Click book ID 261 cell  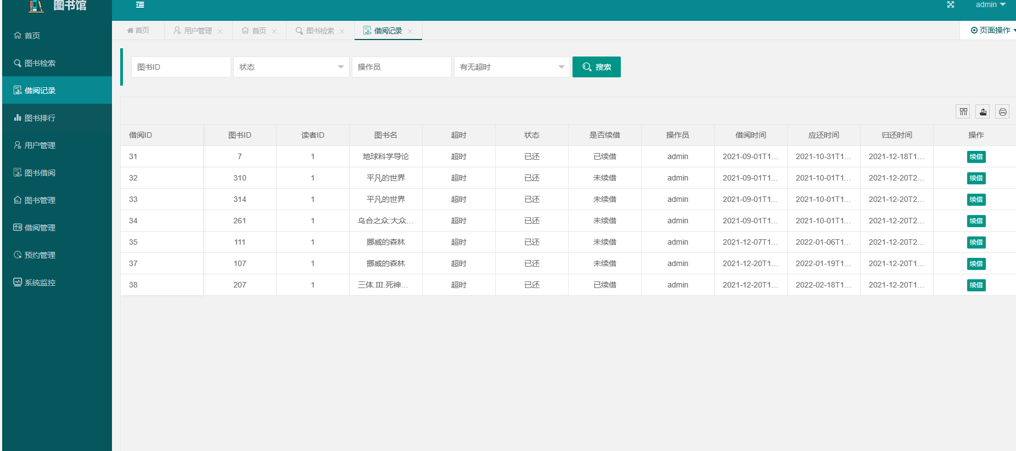click(240, 221)
